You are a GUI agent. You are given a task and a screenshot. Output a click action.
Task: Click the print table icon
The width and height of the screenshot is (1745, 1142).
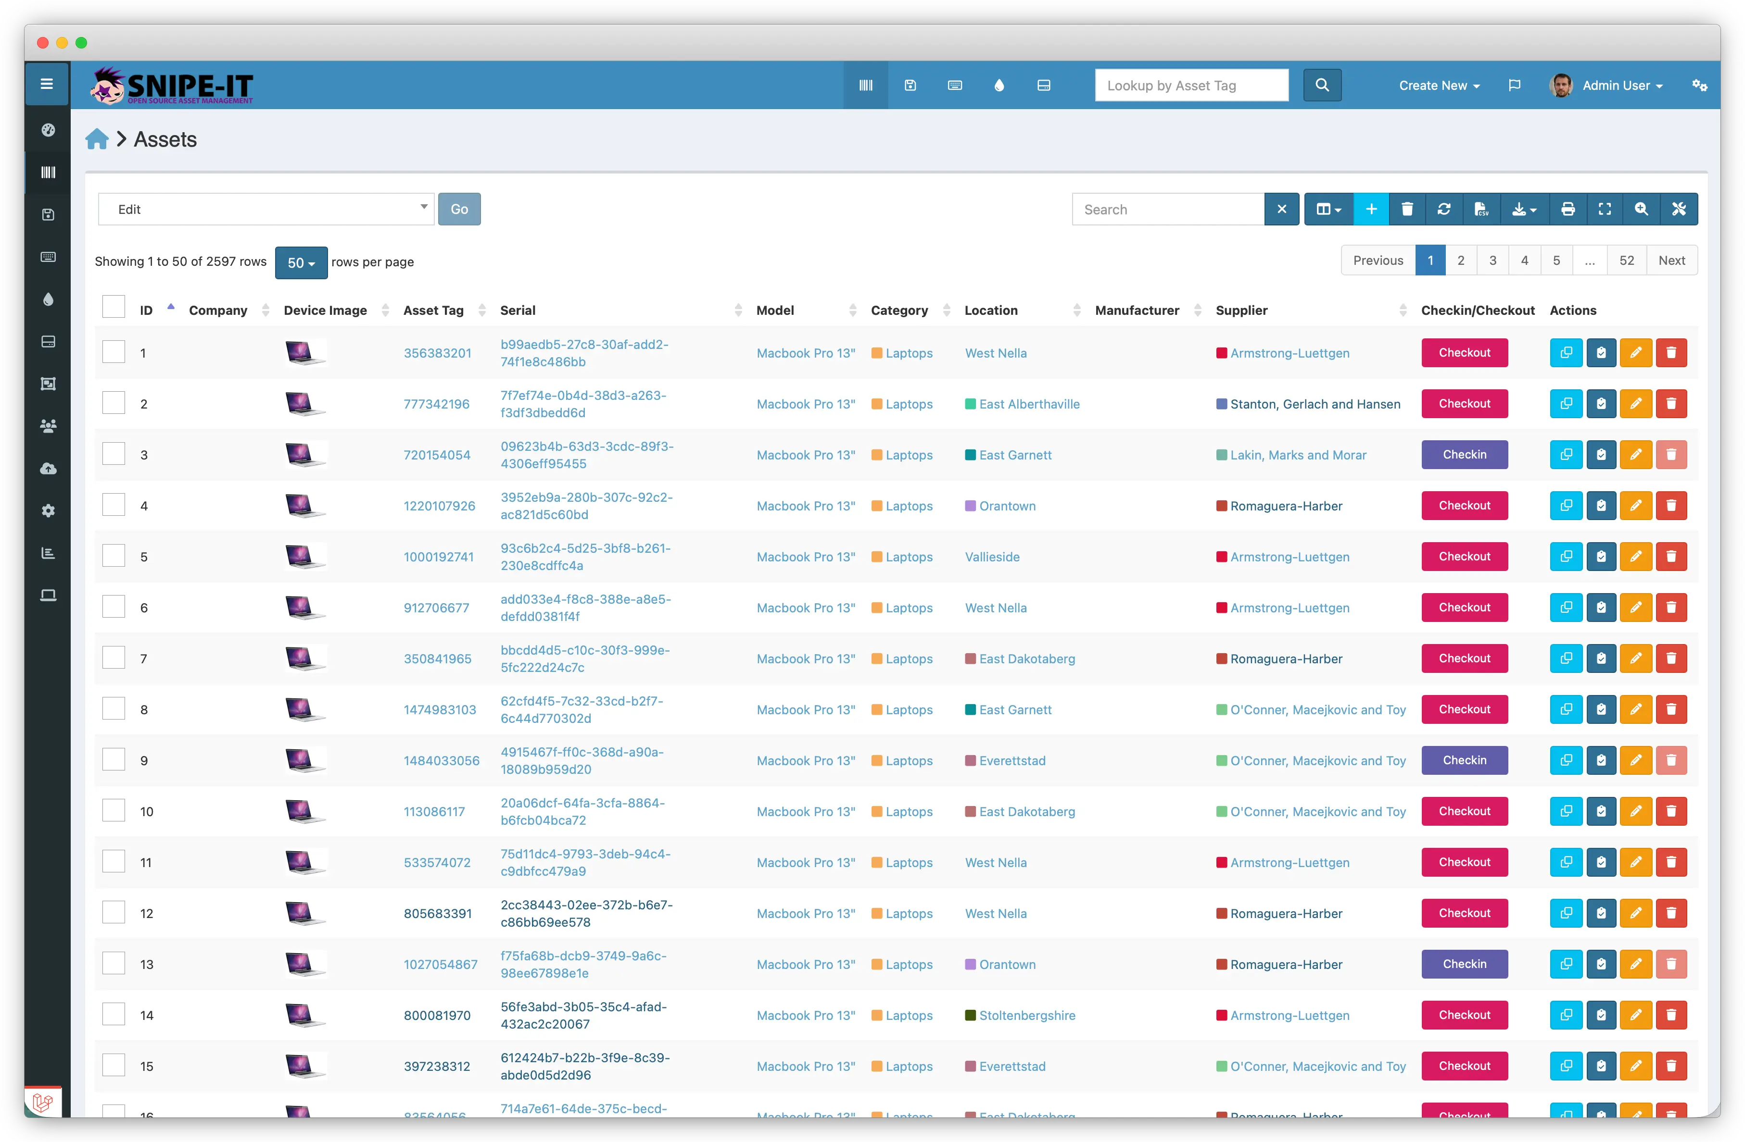tap(1568, 210)
